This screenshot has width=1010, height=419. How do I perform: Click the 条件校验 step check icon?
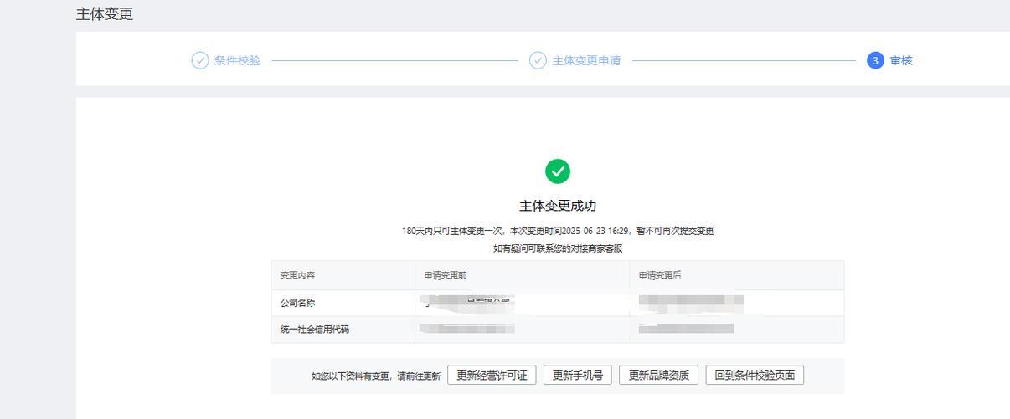tap(200, 60)
